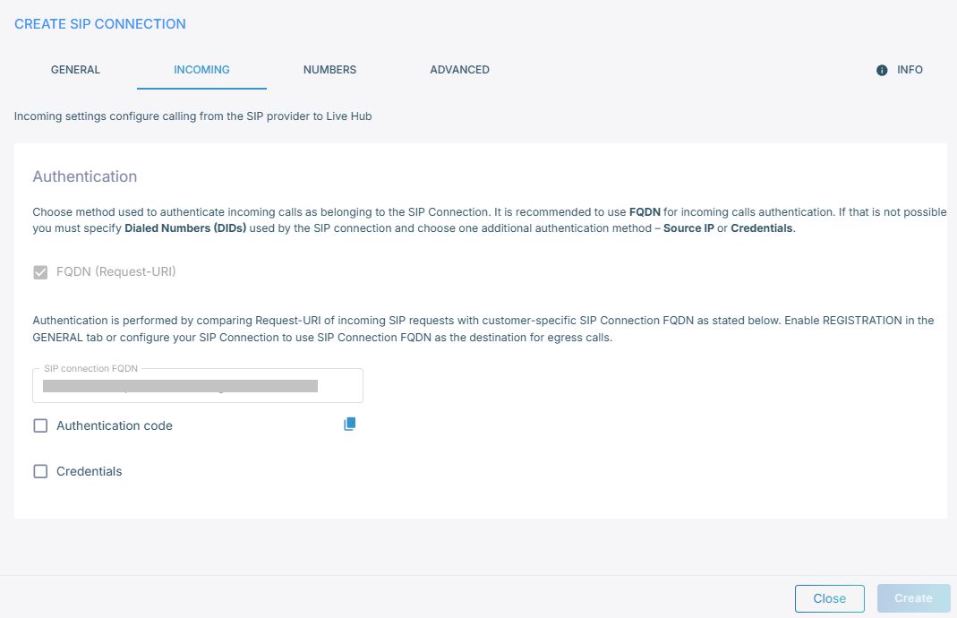Viewport: 957px width, 618px height.
Task: Focus the SIP connection FQDN field
Action: 197,386
